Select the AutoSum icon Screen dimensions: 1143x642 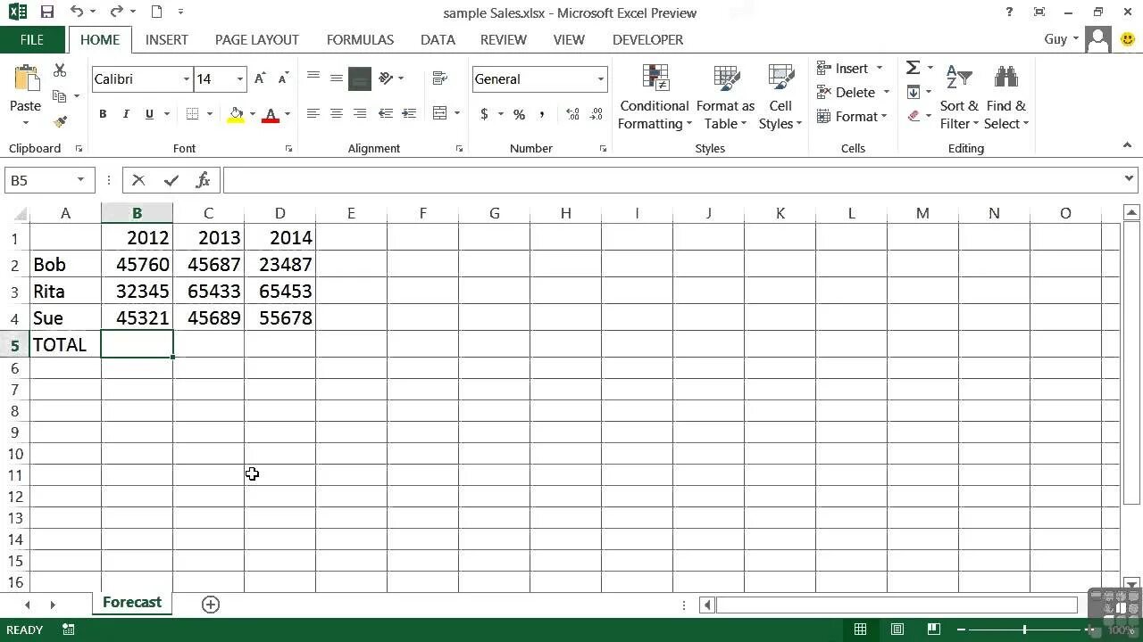(x=913, y=67)
